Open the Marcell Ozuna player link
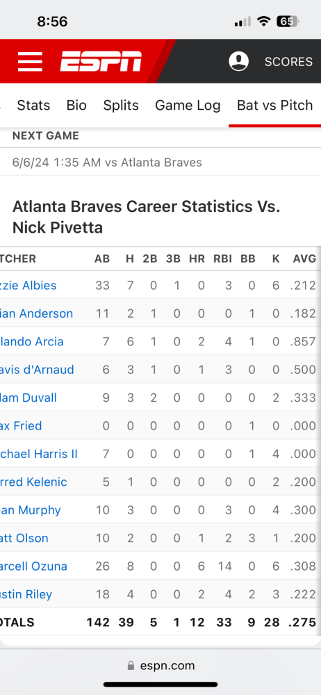This screenshot has height=695, width=321. click(x=33, y=566)
